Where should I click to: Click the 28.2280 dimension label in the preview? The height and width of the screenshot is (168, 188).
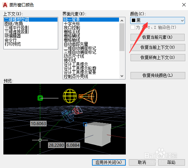(x=56, y=145)
